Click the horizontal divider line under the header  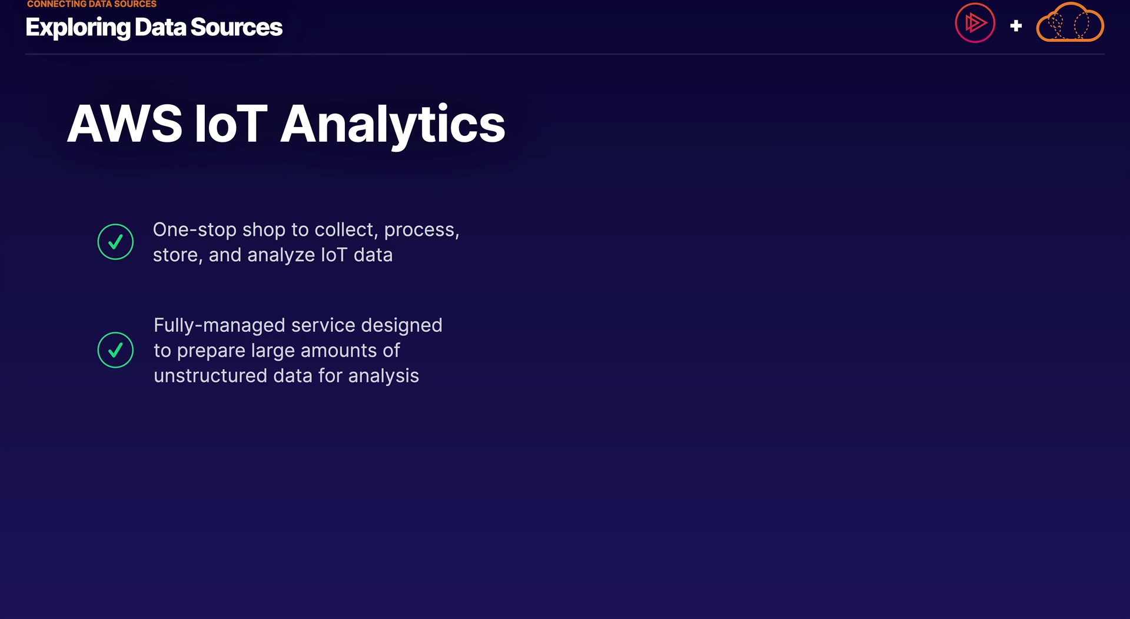(565, 54)
